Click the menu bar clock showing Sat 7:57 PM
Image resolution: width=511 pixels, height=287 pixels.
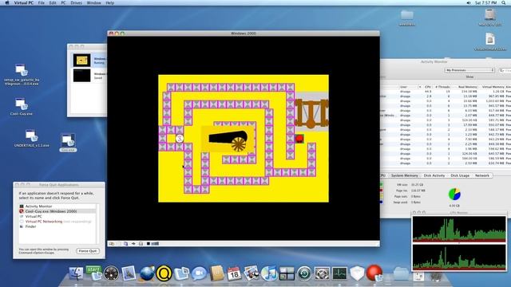click(x=485, y=2)
